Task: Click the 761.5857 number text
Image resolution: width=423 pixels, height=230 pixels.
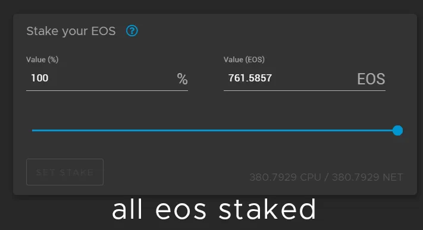Action: click(x=250, y=78)
